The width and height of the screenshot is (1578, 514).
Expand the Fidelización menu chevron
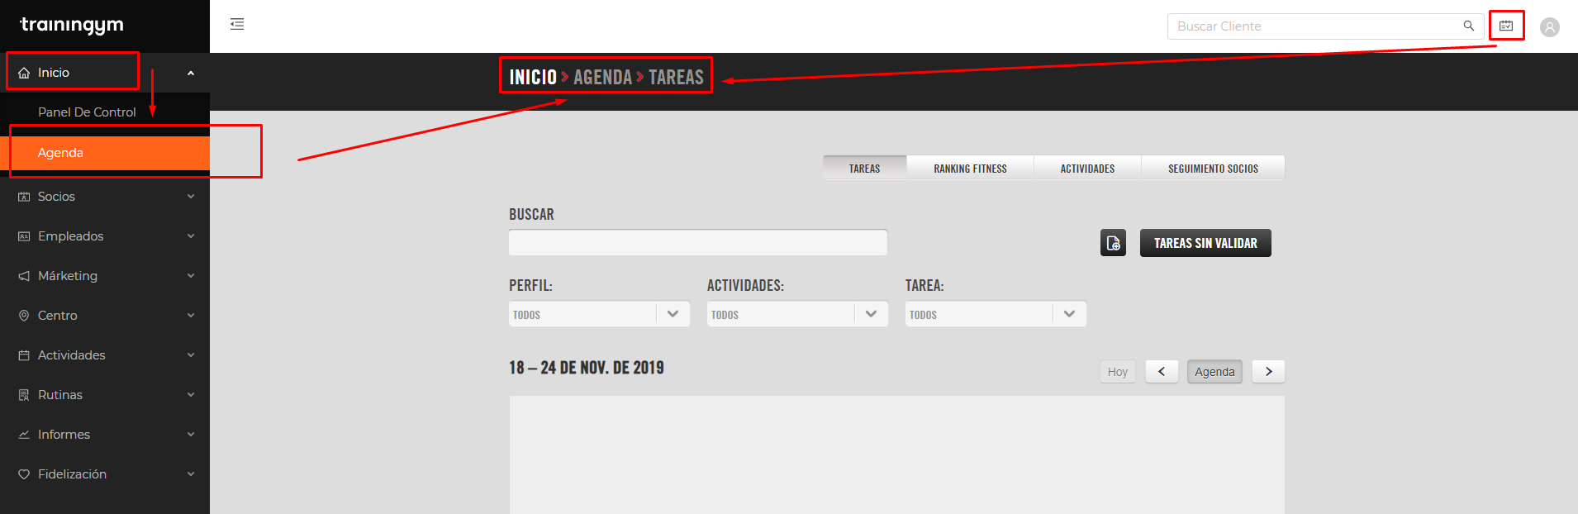pyautogui.click(x=191, y=474)
